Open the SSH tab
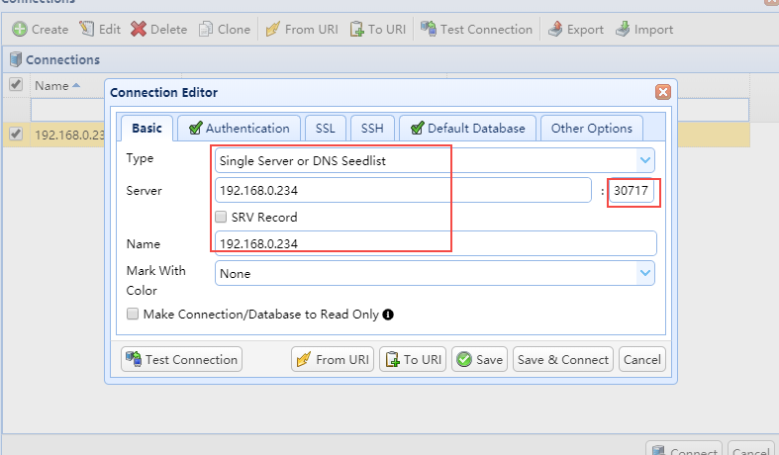The height and width of the screenshot is (455, 779). point(372,129)
